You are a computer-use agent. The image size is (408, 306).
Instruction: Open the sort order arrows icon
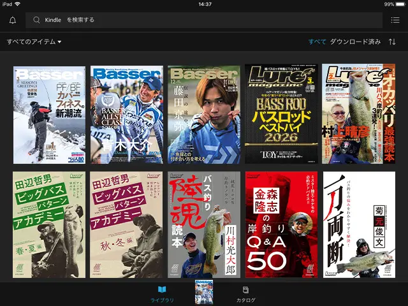pos(392,41)
